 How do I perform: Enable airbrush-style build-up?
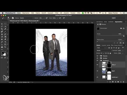60,18
